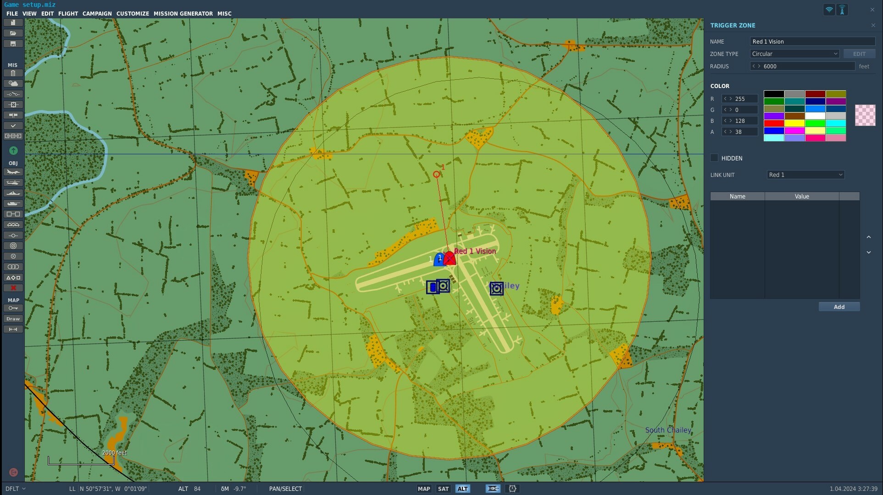Select the circled-x object tool
The image size is (883, 495).
(13, 256)
